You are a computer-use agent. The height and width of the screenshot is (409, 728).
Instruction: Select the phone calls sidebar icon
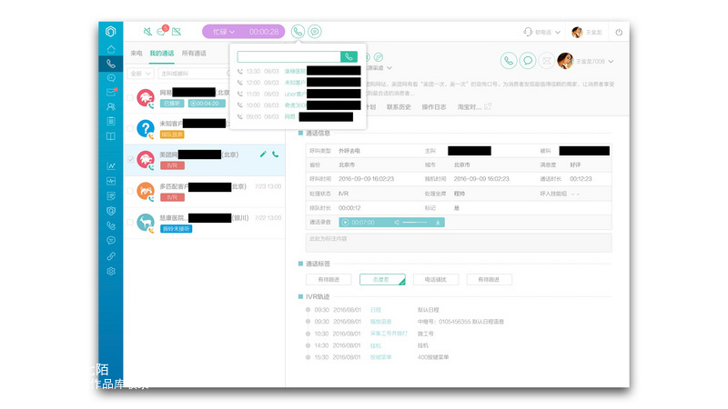110,64
